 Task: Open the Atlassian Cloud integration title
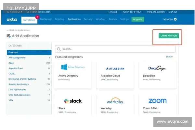click(110, 76)
